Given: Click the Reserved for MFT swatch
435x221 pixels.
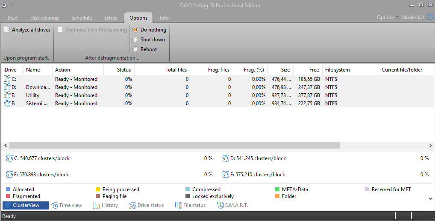Looking at the screenshot, I should click(x=367, y=189).
